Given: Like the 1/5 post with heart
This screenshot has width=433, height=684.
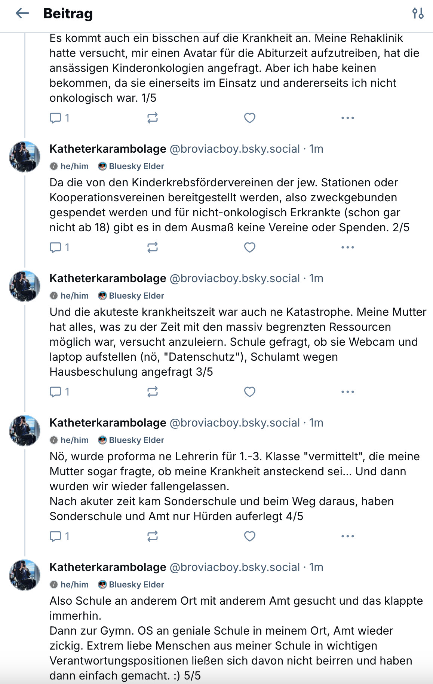Looking at the screenshot, I should click(249, 118).
